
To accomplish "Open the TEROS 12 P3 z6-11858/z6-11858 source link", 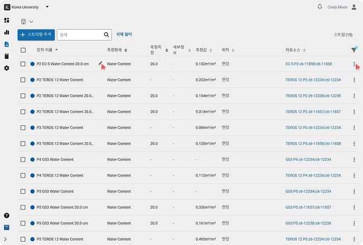I will pos(313,144).
